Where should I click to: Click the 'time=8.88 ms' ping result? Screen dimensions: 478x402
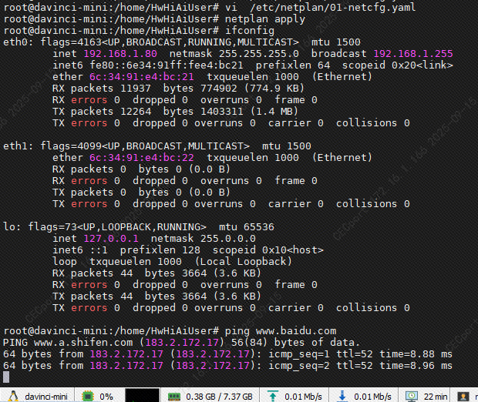416,354
